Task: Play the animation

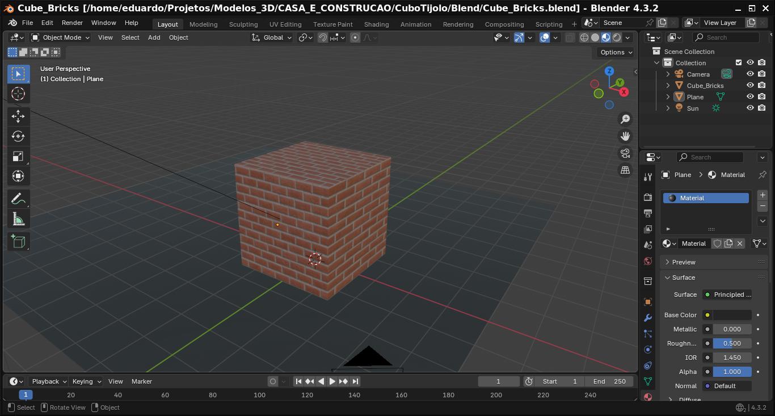Action: 332,381
